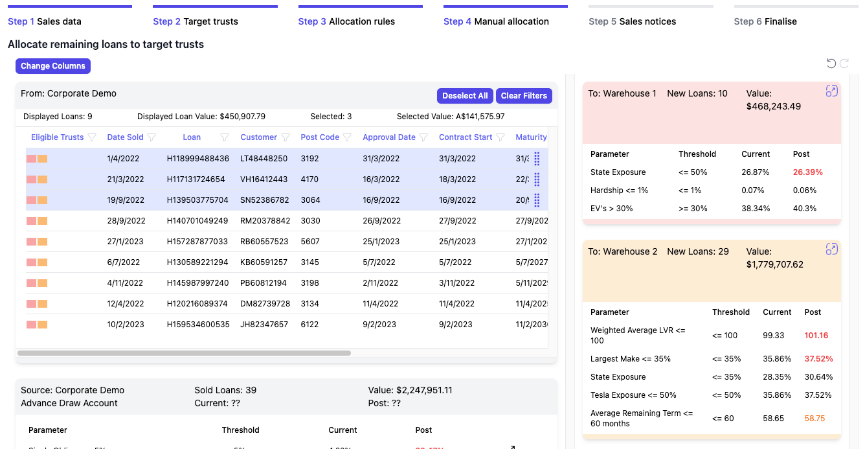Viewport: 865px width, 449px height.
Task: Click the Source: Corporate Demo label
Action: coord(73,390)
